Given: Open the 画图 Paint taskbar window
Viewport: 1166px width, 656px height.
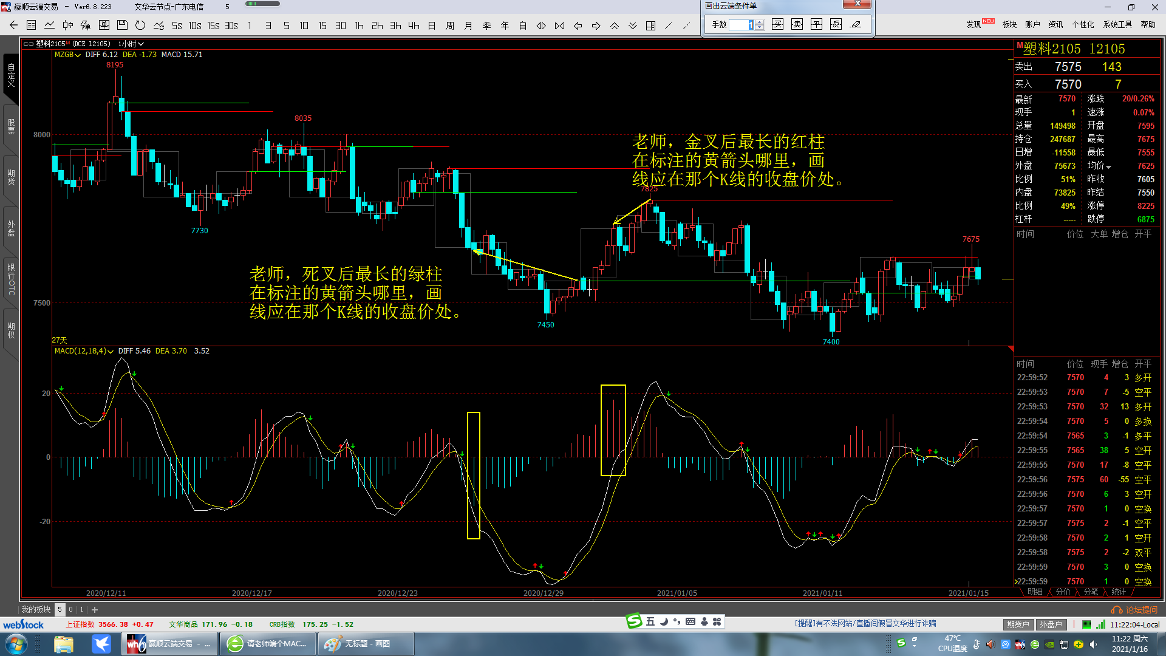Looking at the screenshot, I should click(x=366, y=644).
